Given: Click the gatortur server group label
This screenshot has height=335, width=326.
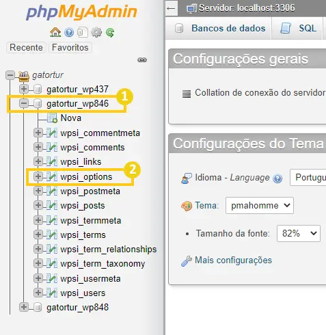Looking at the screenshot, I should [x=48, y=75].
